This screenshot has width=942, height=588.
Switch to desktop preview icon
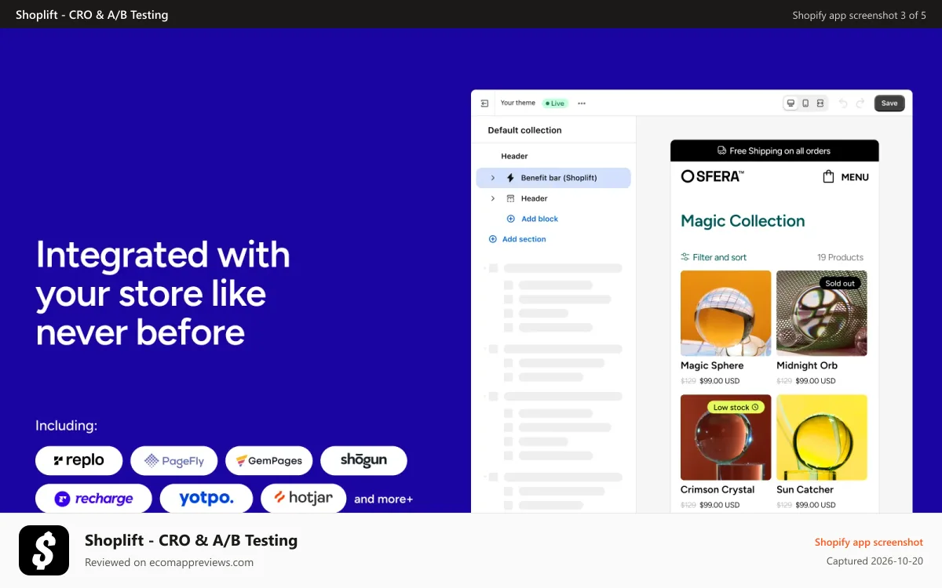791,103
